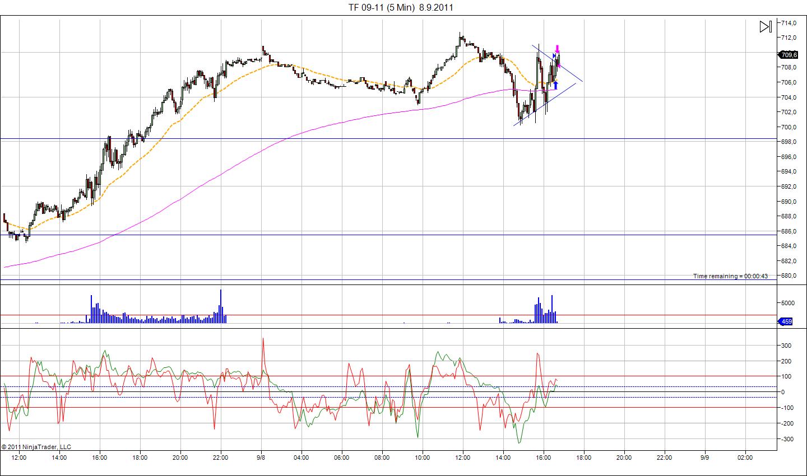Image resolution: width=807 pixels, height=476 pixels.
Task: Click the 696,0 price axis label
Action: (789, 157)
